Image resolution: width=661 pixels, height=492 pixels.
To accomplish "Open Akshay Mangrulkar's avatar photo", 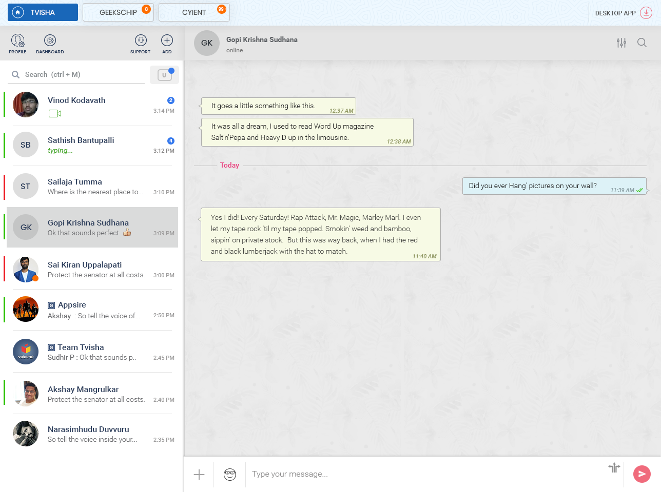I will click(26, 394).
